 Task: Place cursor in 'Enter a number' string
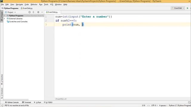pos(94,17)
